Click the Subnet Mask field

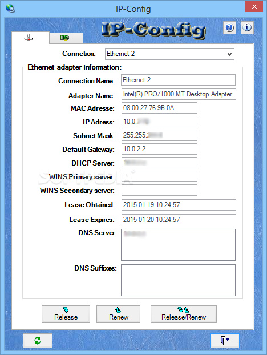159,135
